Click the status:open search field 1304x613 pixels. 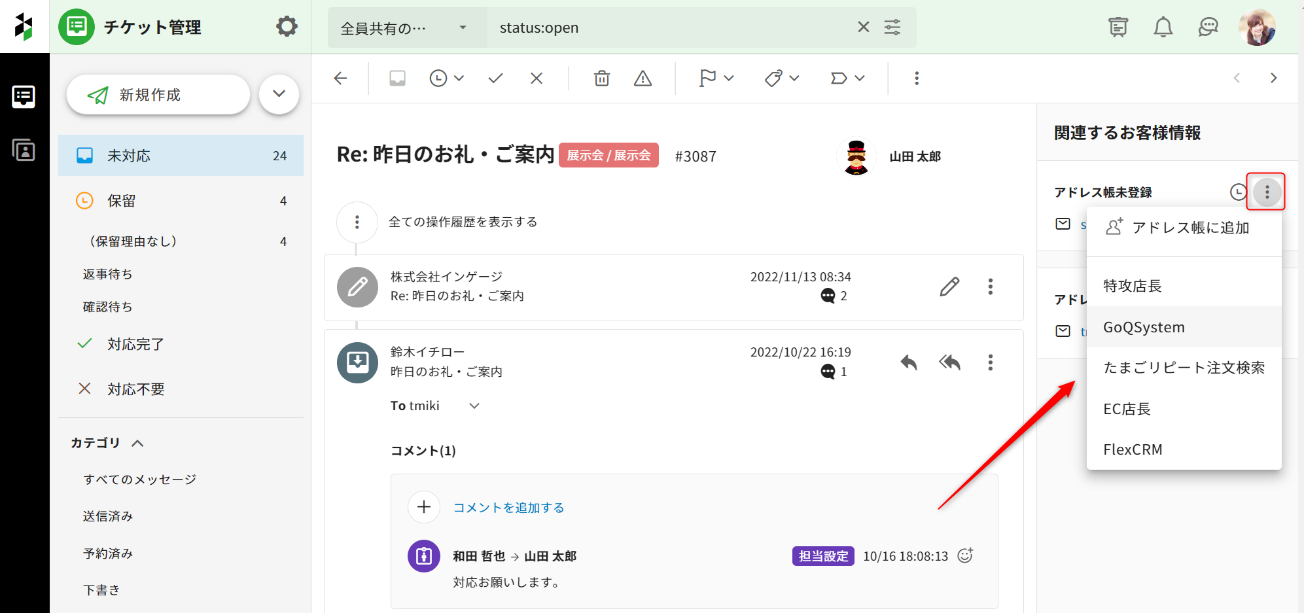click(x=667, y=27)
